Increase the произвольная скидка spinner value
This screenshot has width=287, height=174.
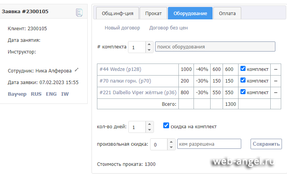click(x=171, y=142)
